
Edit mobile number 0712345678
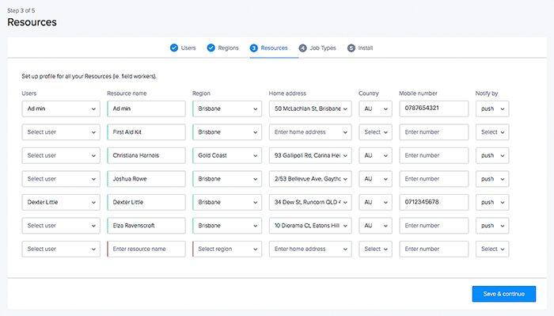pos(434,202)
